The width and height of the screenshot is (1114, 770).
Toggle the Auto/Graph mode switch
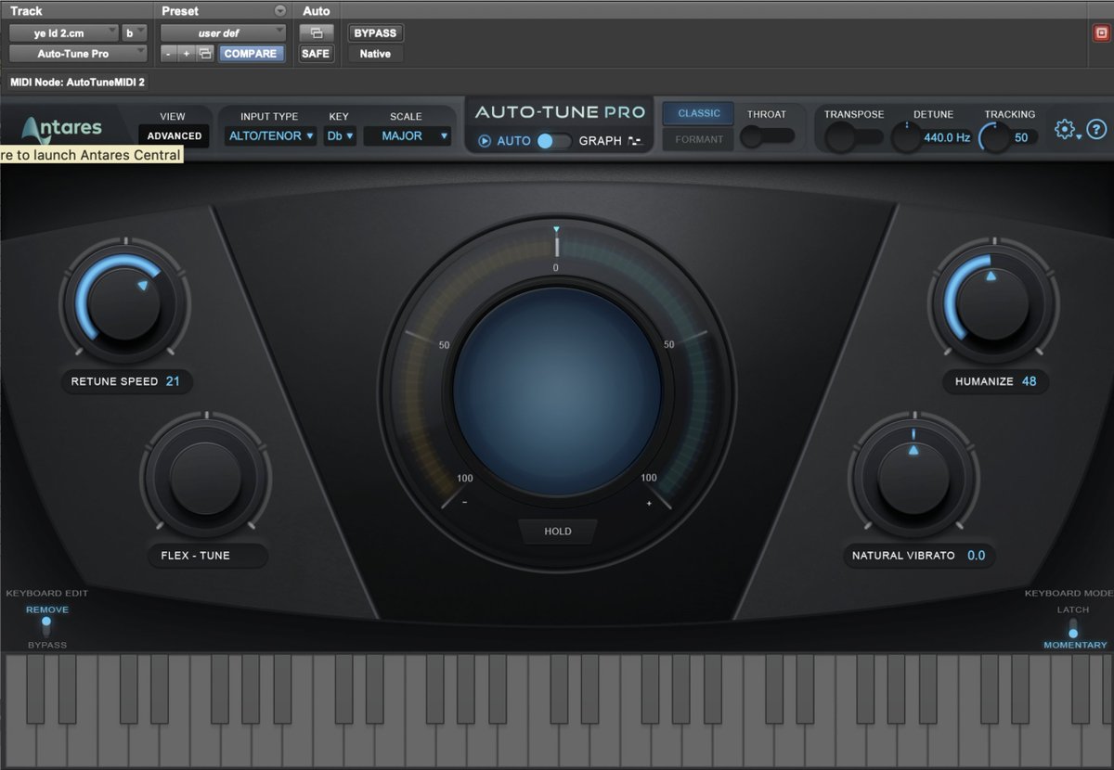[554, 141]
